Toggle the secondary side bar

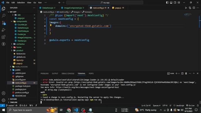(x=175, y=3)
